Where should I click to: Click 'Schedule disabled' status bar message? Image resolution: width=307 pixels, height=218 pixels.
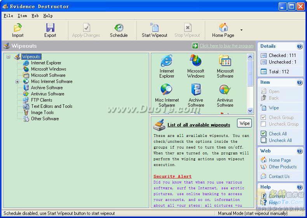tap(59, 213)
